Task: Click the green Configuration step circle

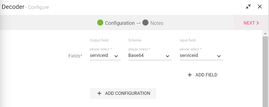Action: point(100,23)
